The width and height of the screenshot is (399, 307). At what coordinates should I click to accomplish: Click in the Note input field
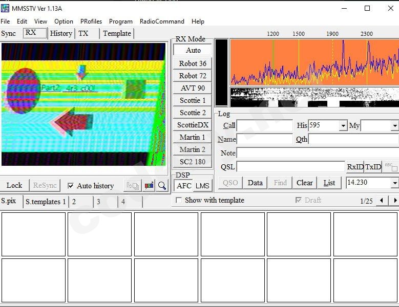click(x=318, y=153)
